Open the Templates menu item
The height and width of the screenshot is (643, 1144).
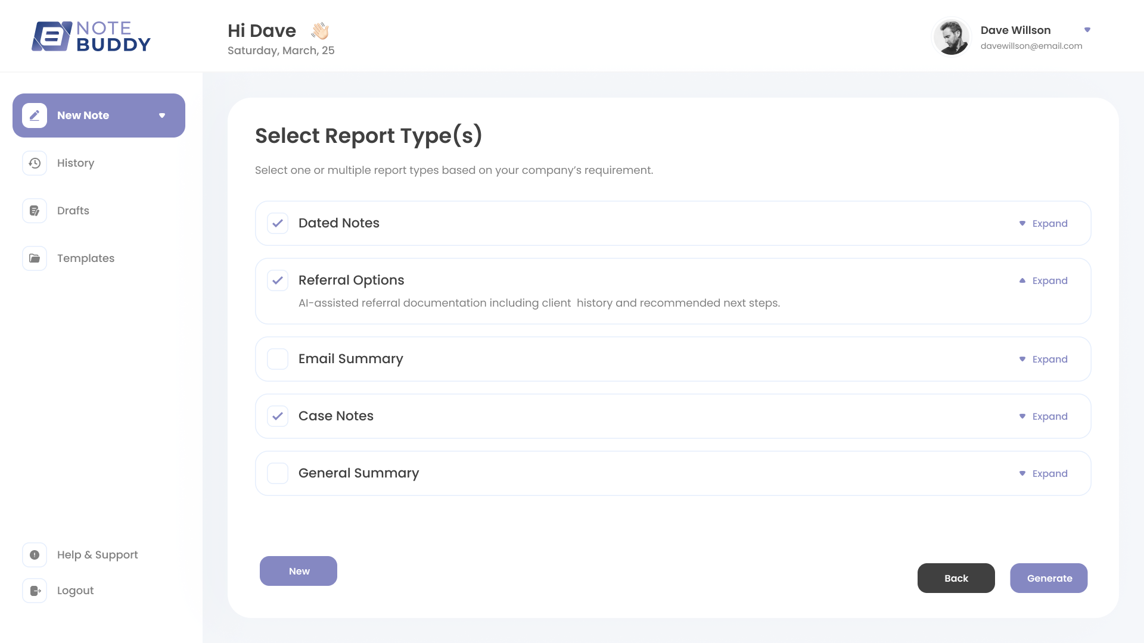coord(86,258)
